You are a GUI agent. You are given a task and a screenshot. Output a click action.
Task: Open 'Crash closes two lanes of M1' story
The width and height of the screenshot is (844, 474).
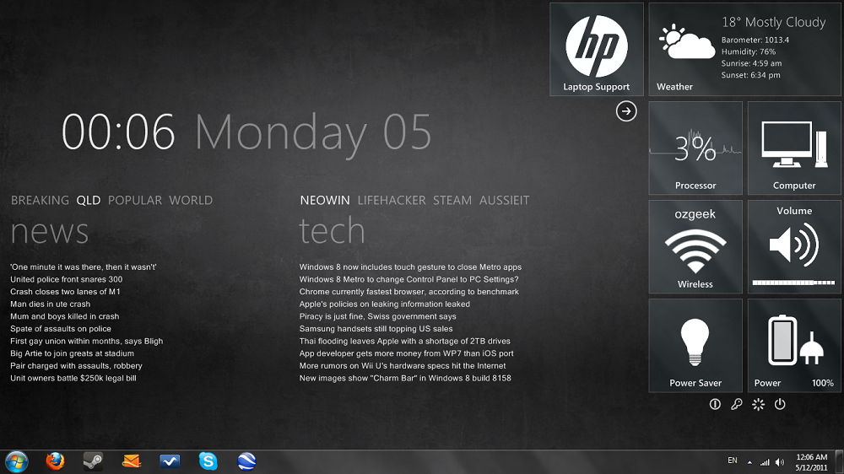click(65, 292)
